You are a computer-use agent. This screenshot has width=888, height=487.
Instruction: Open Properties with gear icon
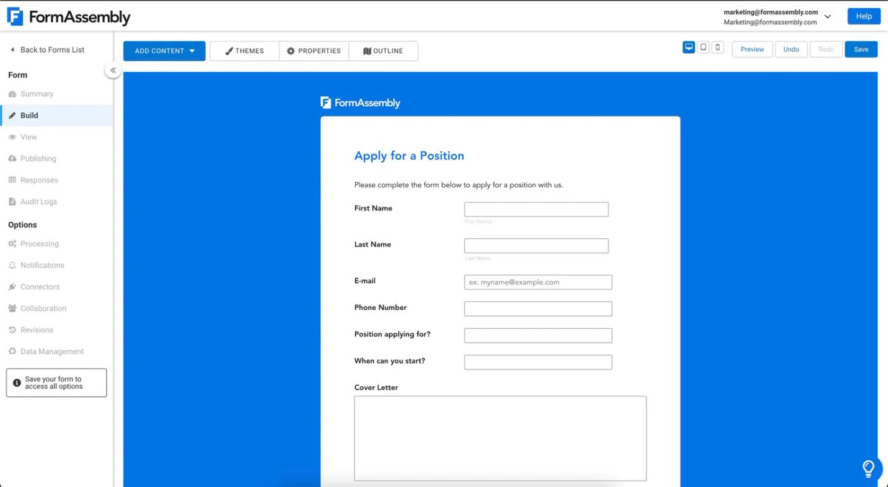point(314,51)
